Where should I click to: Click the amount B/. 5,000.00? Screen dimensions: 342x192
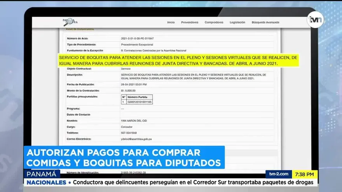click(128, 90)
